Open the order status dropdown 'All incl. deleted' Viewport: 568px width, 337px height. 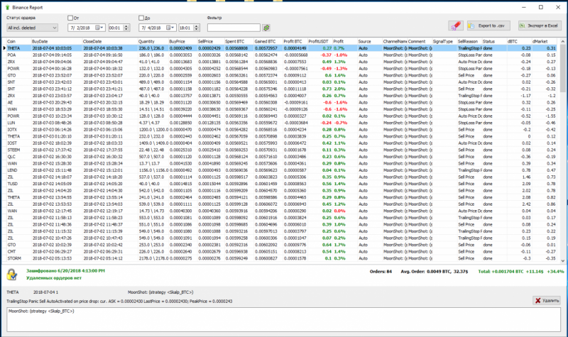(32, 28)
